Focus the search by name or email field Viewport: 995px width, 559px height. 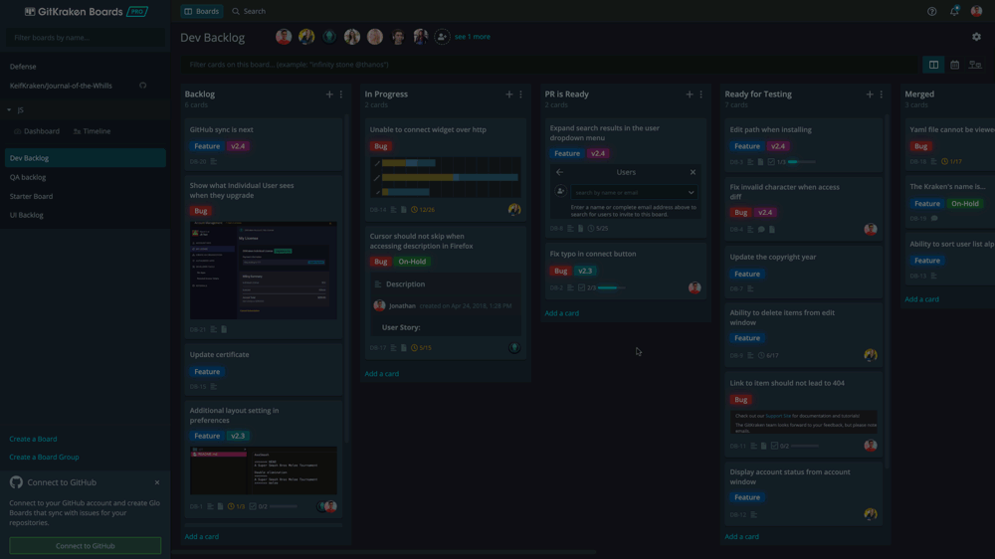[x=634, y=192]
